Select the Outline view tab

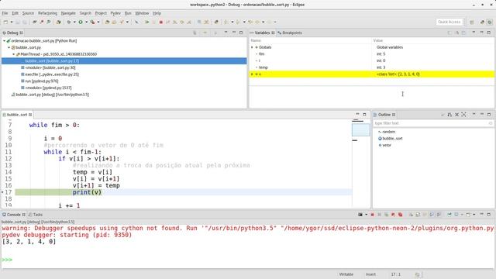(384, 115)
